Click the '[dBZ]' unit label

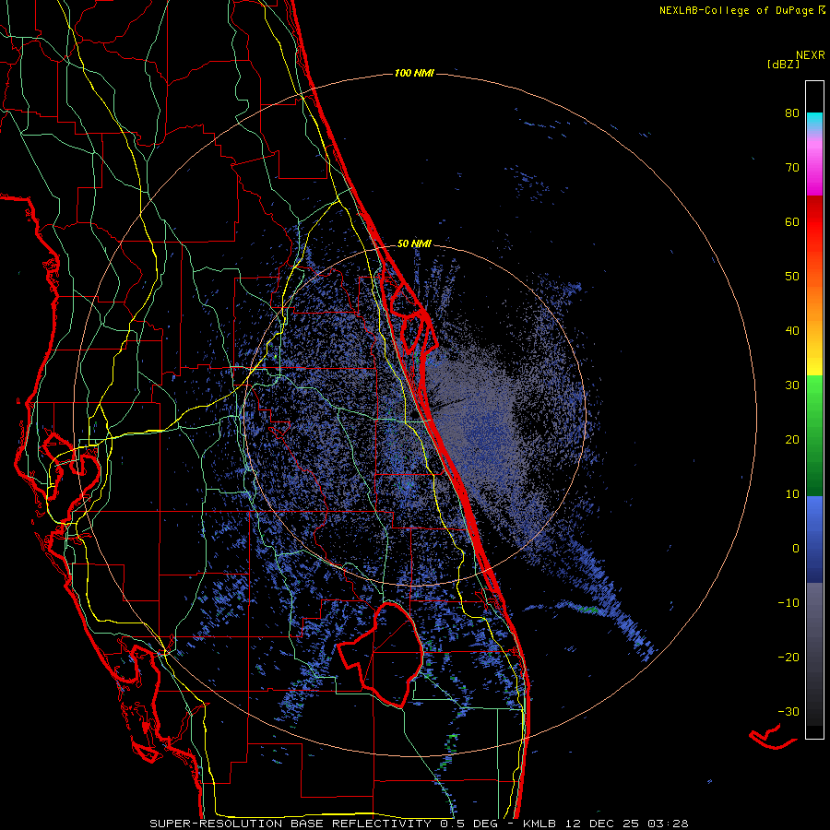coord(783,65)
